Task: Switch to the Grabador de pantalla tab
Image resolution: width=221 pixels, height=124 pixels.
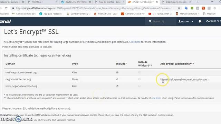Action: click(x=12, y=2)
